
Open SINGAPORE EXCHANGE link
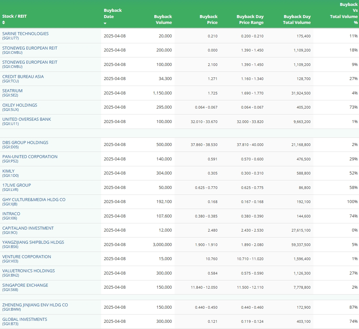click(x=25, y=285)
